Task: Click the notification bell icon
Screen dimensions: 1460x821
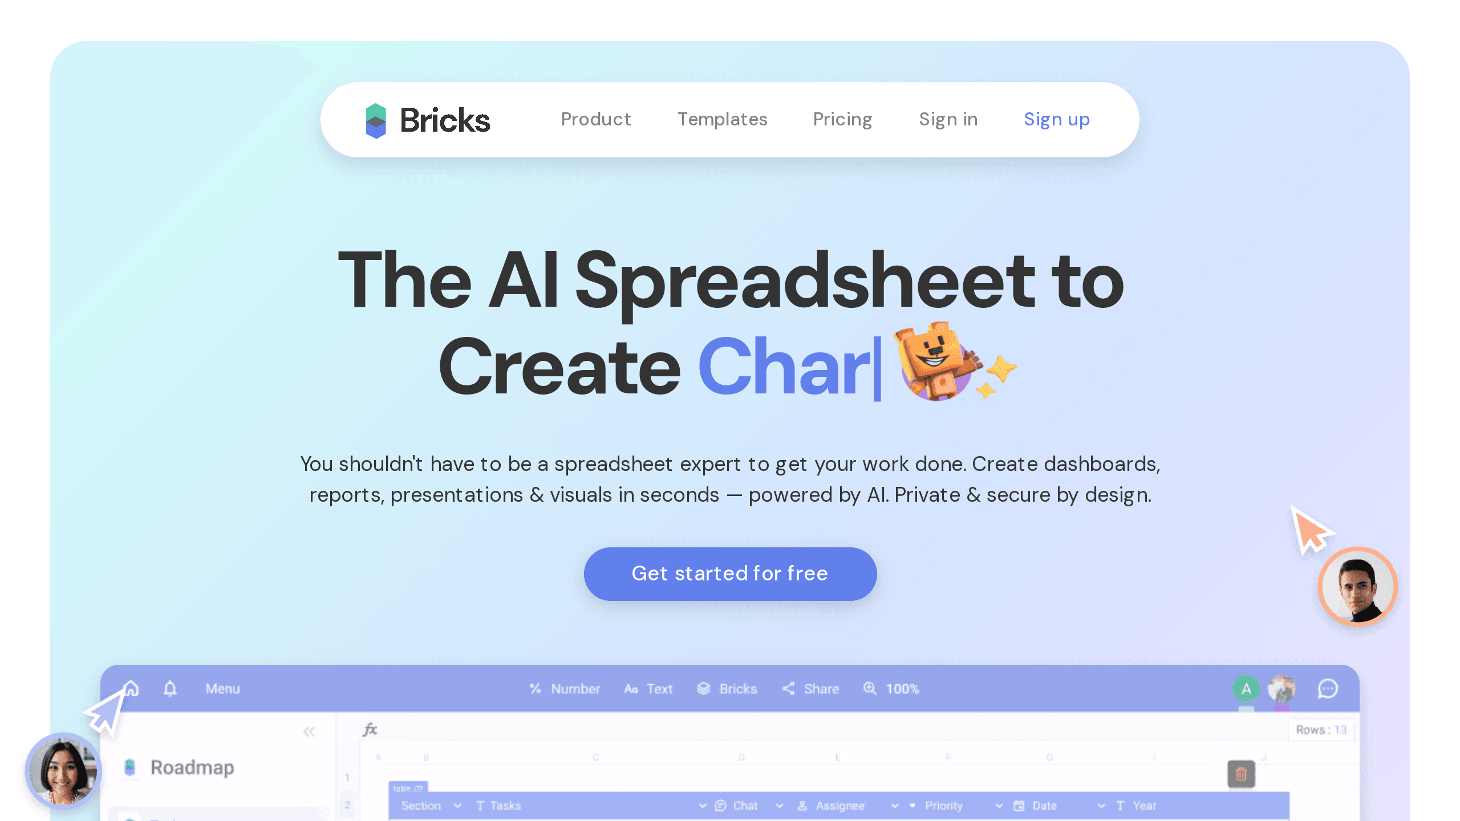Action: pyautogui.click(x=171, y=689)
